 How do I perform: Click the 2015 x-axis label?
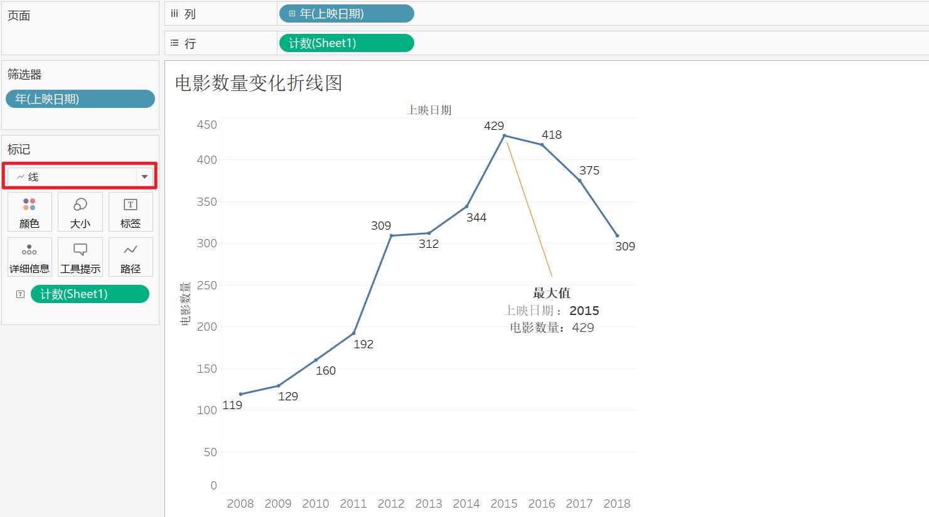(x=504, y=504)
